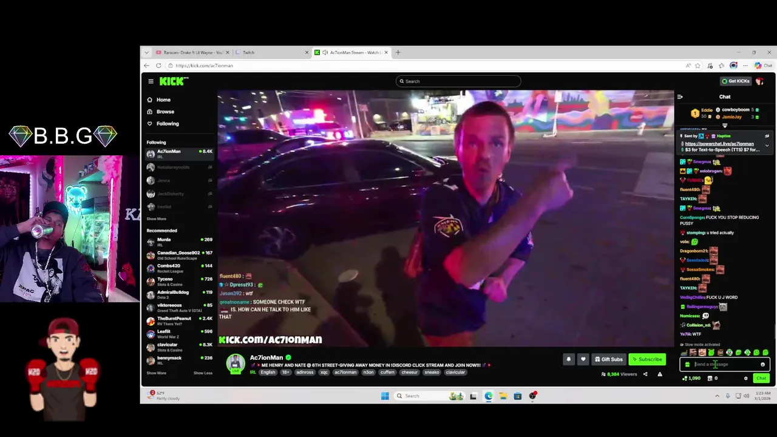
Task: Toggle notification bell for Ac7ionMan
Action: [x=569, y=359]
